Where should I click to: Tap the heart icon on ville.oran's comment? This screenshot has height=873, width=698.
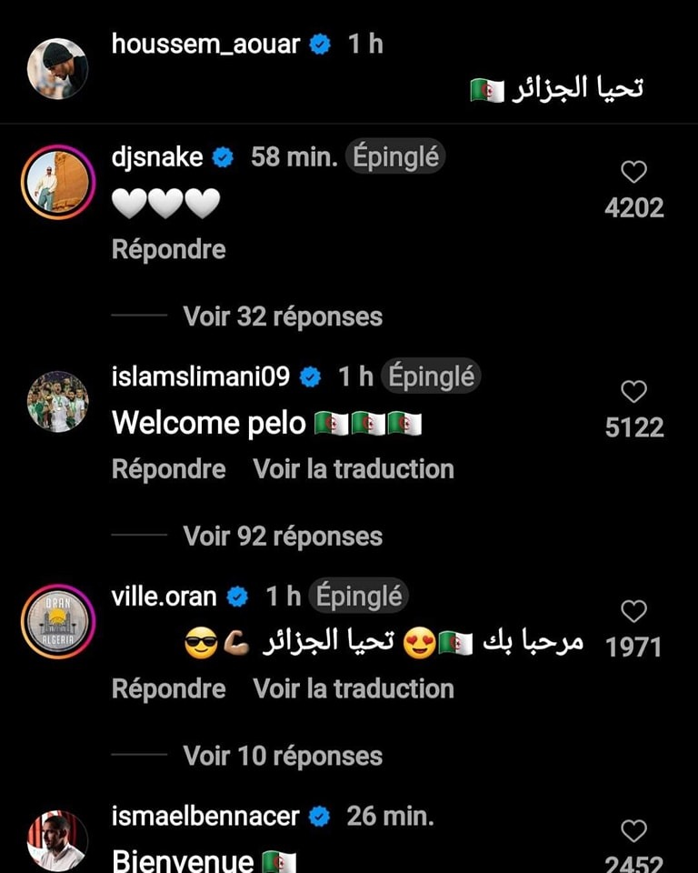pos(633,611)
